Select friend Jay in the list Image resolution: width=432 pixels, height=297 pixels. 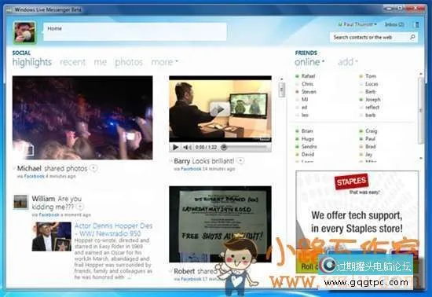pos(368,155)
